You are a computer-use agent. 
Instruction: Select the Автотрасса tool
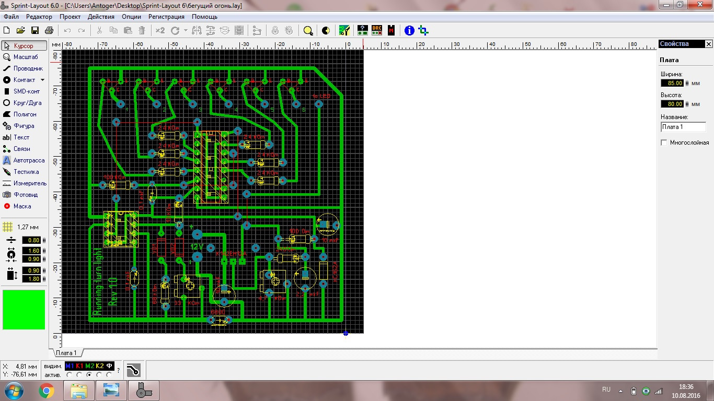pyautogui.click(x=24, y=160)
